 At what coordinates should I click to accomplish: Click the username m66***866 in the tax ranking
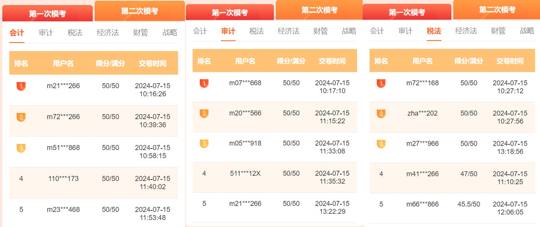(422, 204)
